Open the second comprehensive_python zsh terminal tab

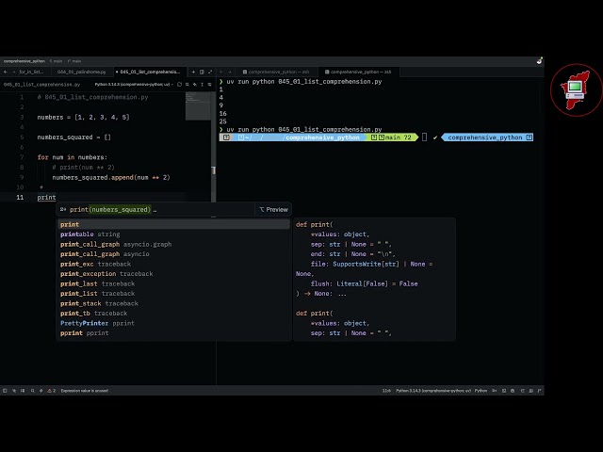[358, 72]
